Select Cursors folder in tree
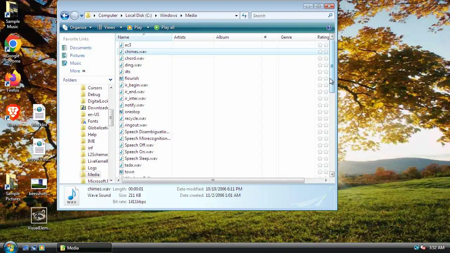 tap(95, 88)
